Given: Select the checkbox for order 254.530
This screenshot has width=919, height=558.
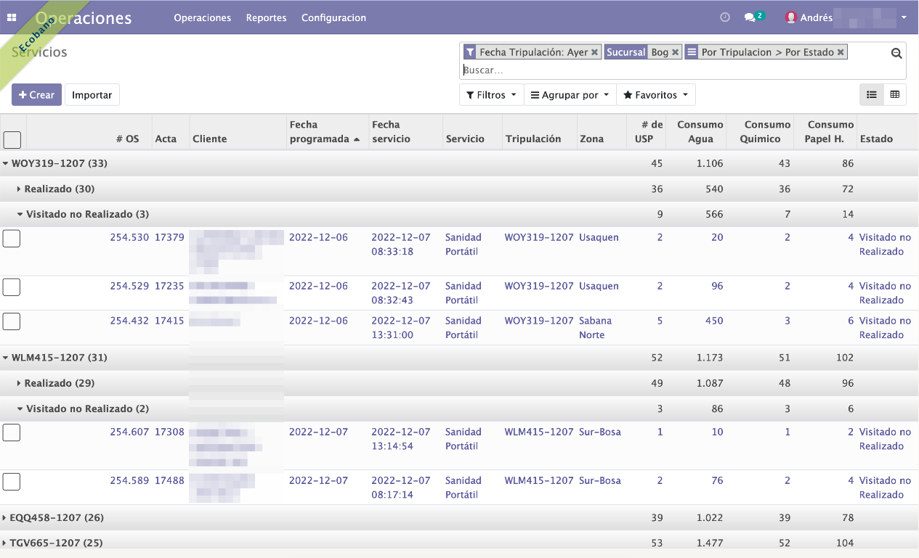Looking at the screenshot, I should coord(12,238).
